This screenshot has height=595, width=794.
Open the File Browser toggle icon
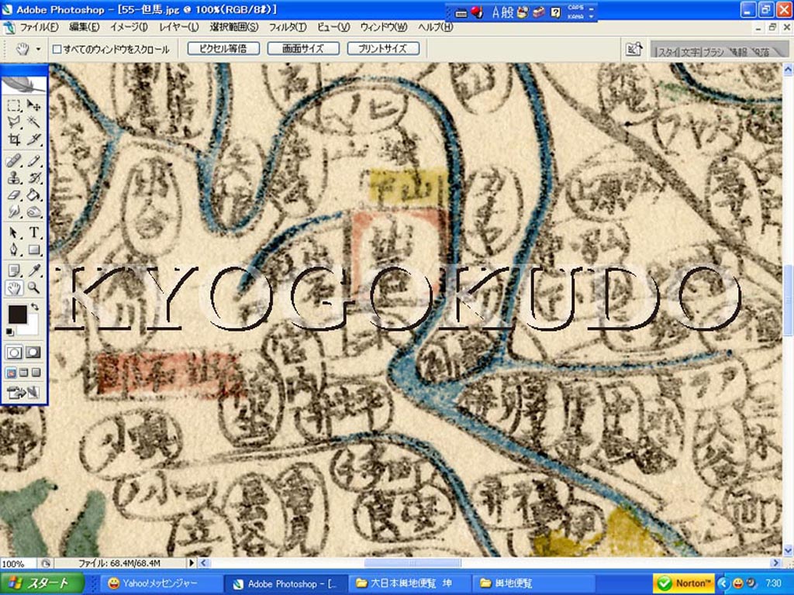click(x=634, y=49)
